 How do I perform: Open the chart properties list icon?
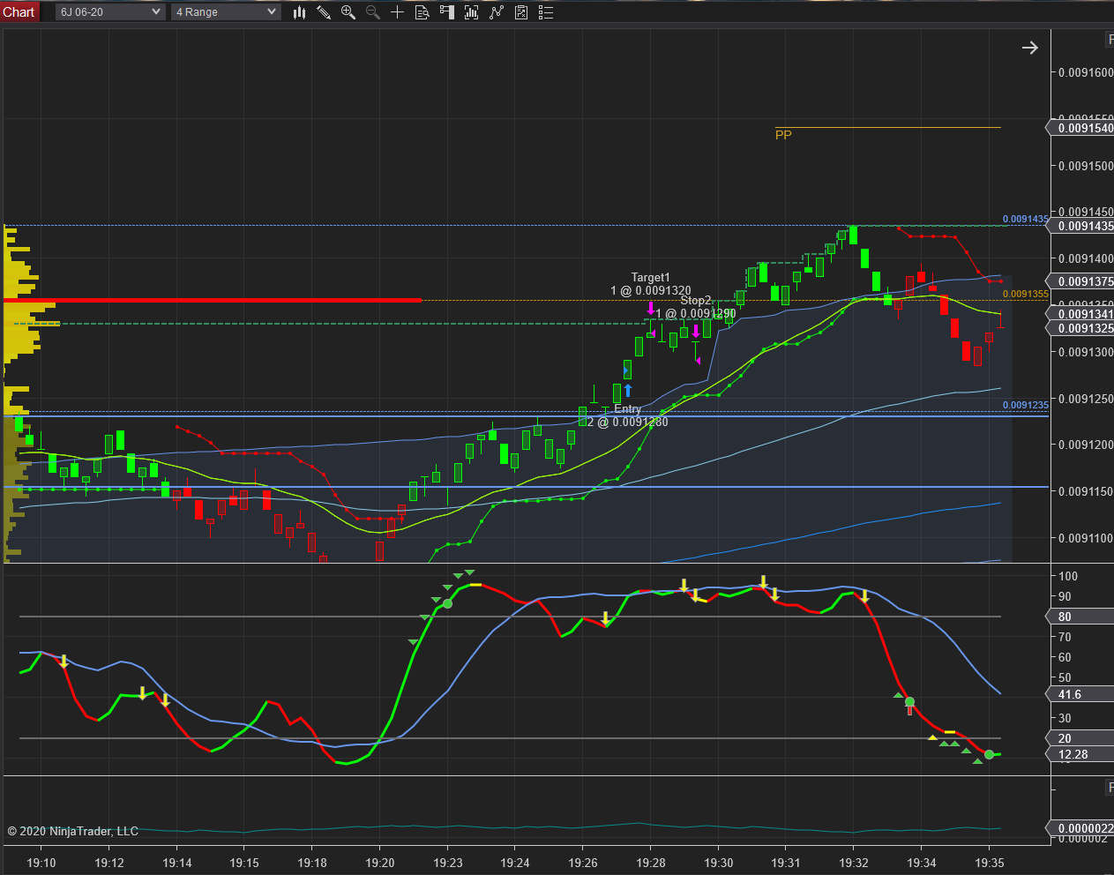point(546,11)
